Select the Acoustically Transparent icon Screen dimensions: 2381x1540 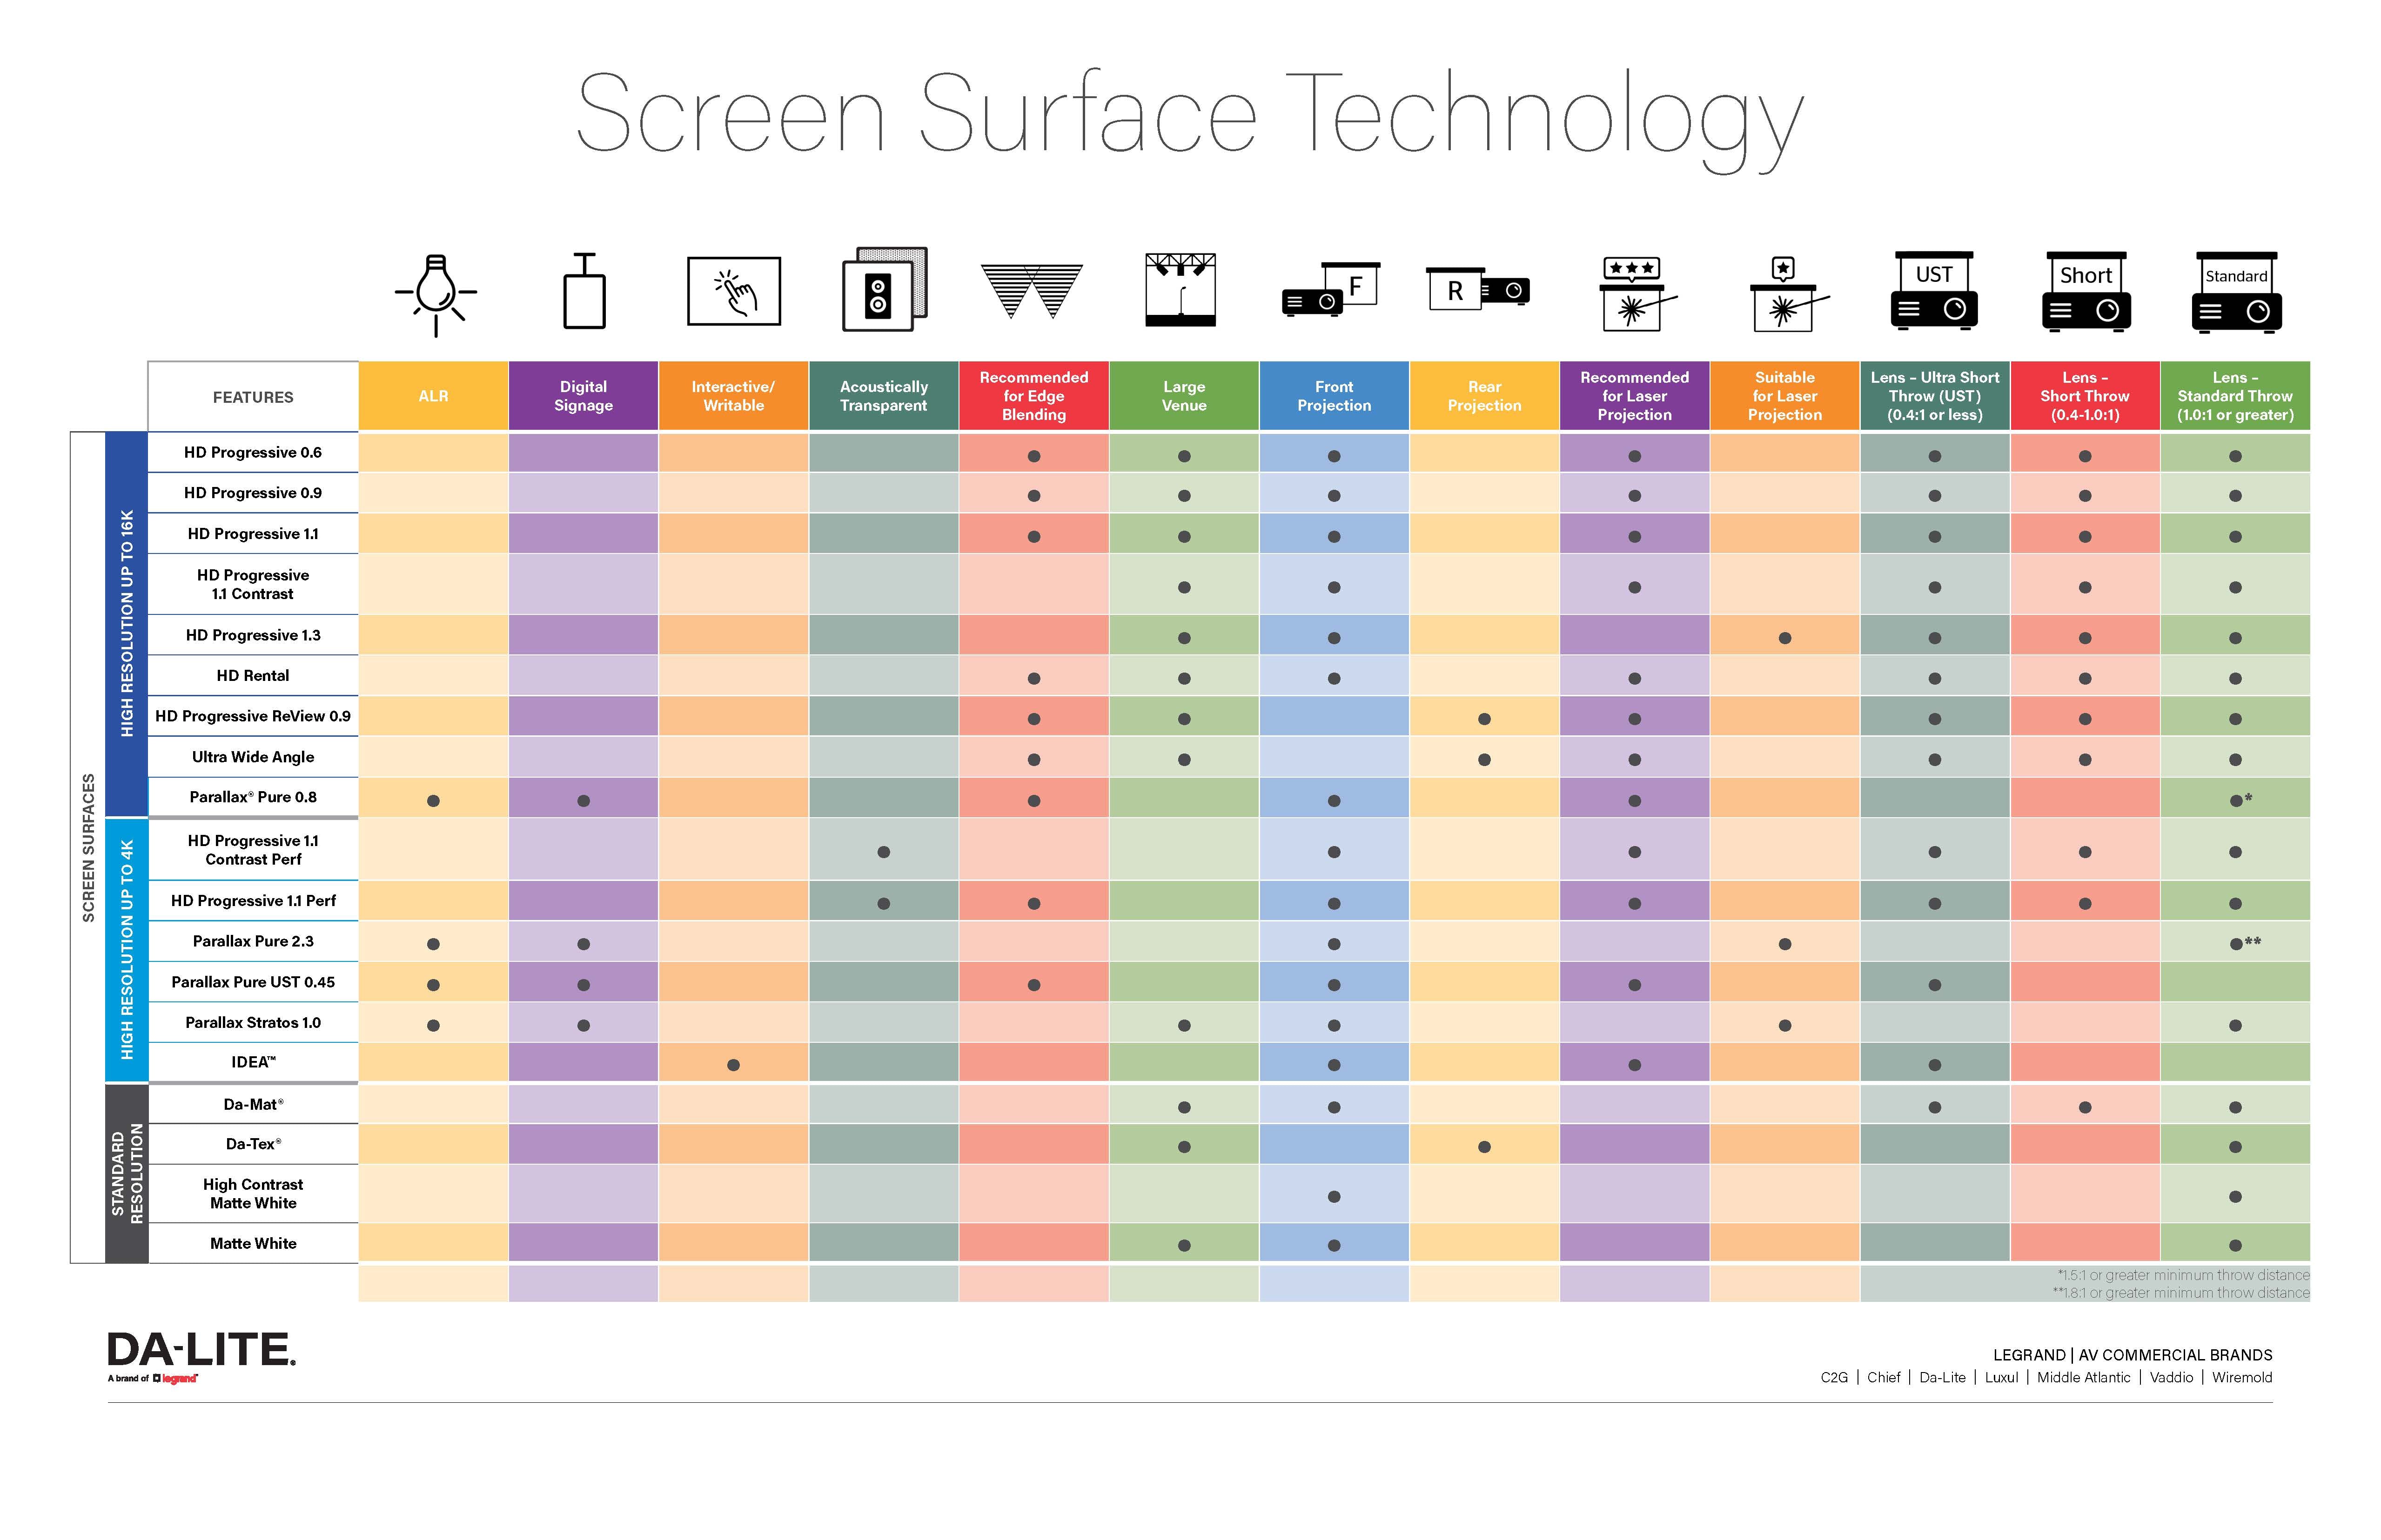click(x=887, y=304)
